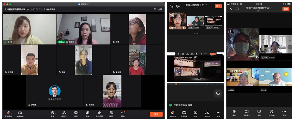
Task: Select the 李田华 host video tile
Action: [275, 47]
